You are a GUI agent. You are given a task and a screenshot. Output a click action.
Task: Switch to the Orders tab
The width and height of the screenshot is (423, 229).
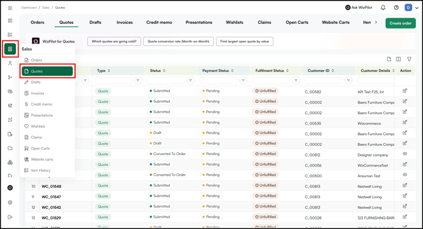37,22
